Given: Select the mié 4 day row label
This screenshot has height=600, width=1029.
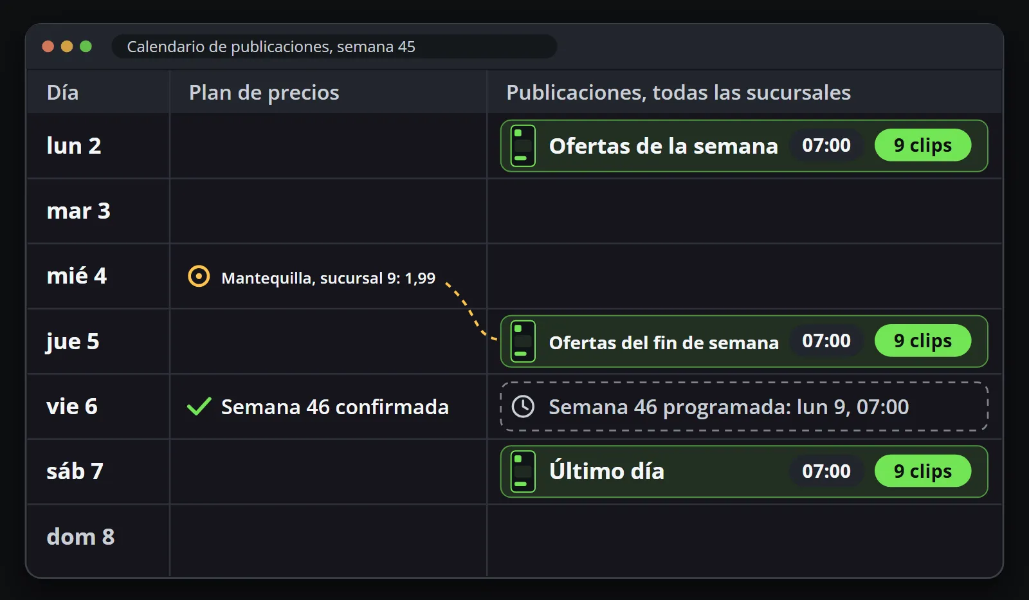Looking at the screenshot, I should click(x=77, y=276).
